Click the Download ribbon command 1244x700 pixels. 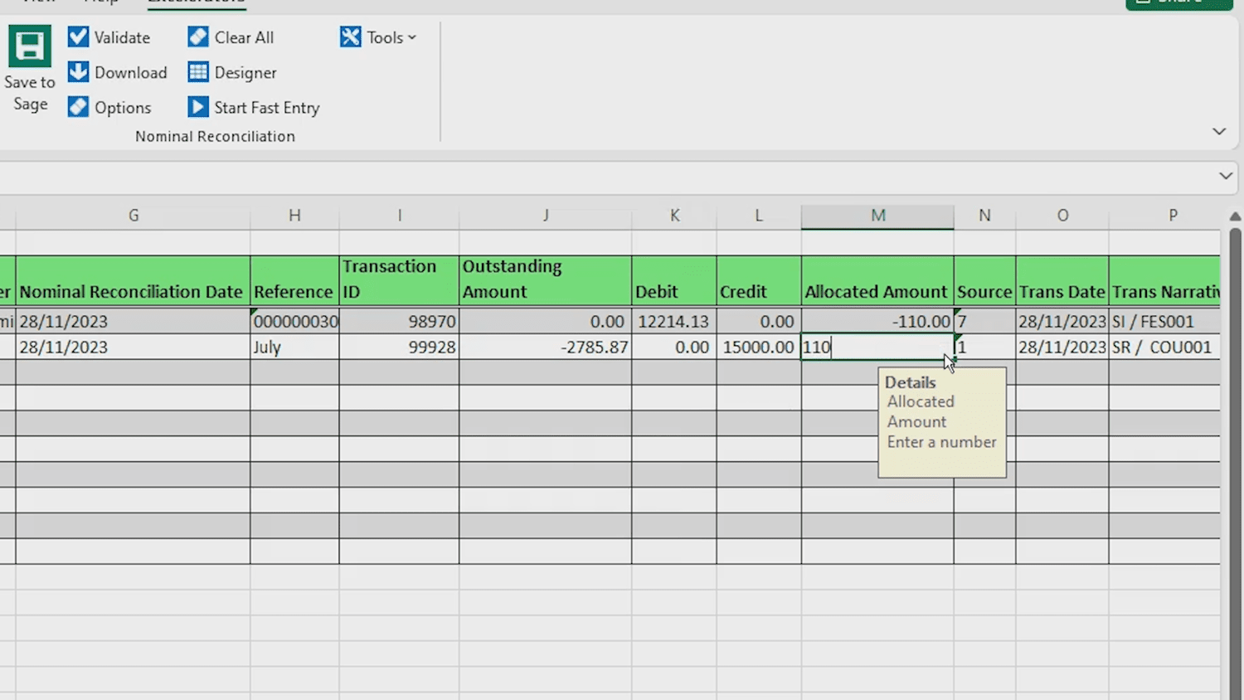(118, 72)
